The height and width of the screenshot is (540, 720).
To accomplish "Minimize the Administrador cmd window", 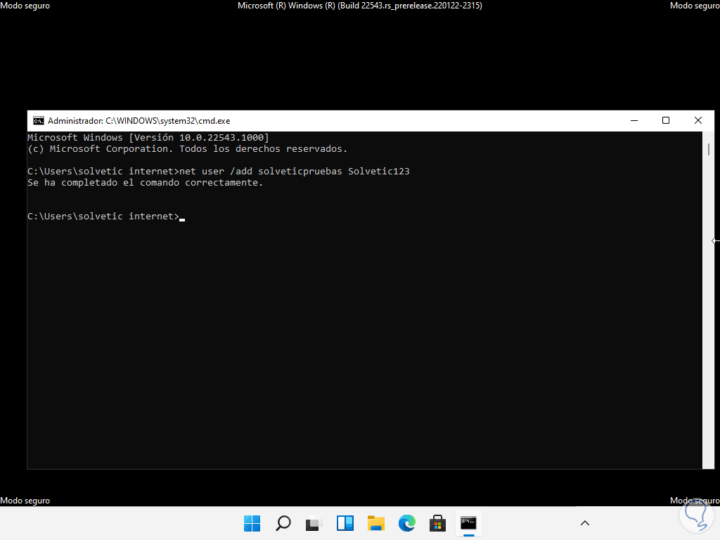I will 634,121.
